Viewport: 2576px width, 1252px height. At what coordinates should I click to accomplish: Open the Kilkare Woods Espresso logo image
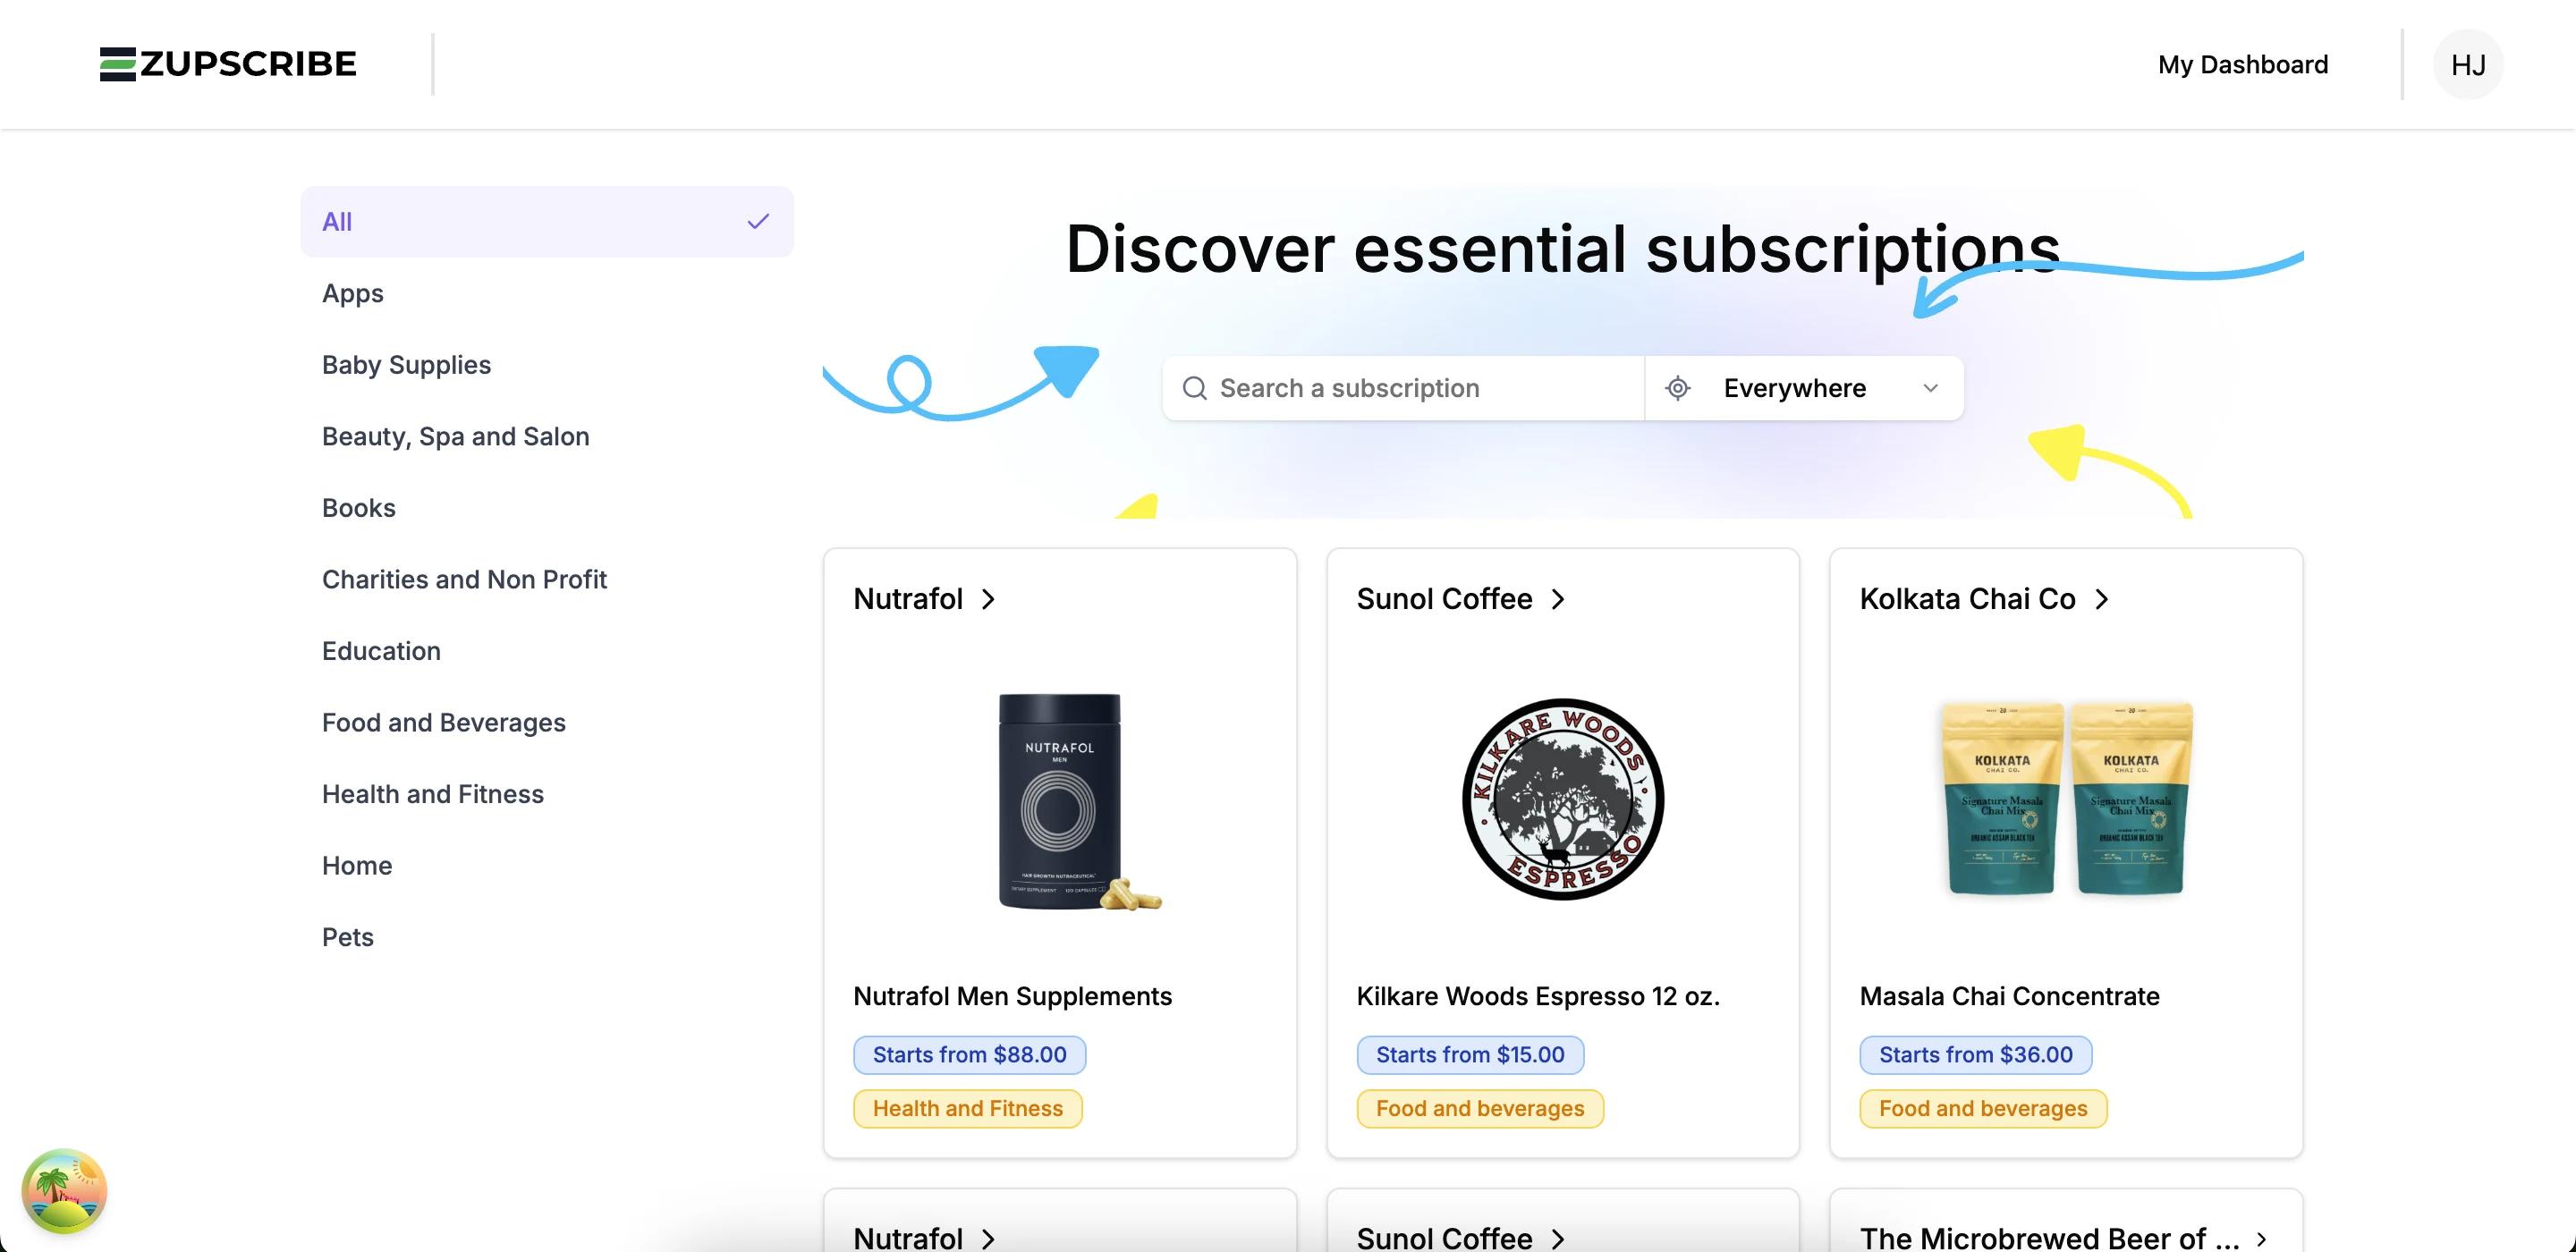1562,799
